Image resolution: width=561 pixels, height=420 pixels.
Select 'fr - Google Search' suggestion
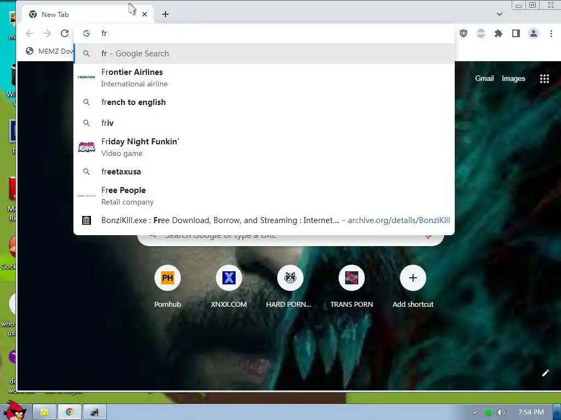[x=264, y=54]
